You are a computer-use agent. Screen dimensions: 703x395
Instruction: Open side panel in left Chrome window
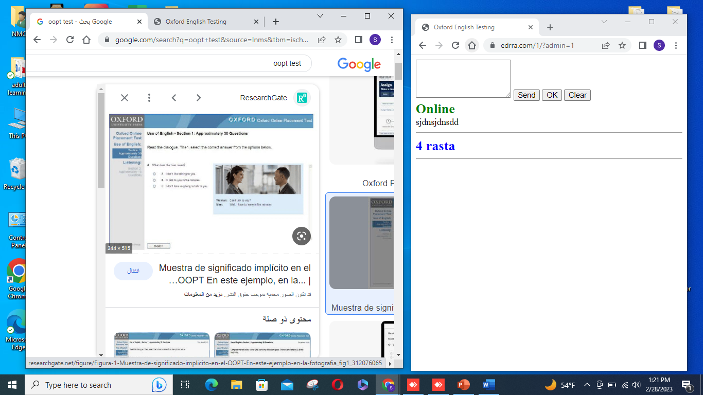(359, 40)
